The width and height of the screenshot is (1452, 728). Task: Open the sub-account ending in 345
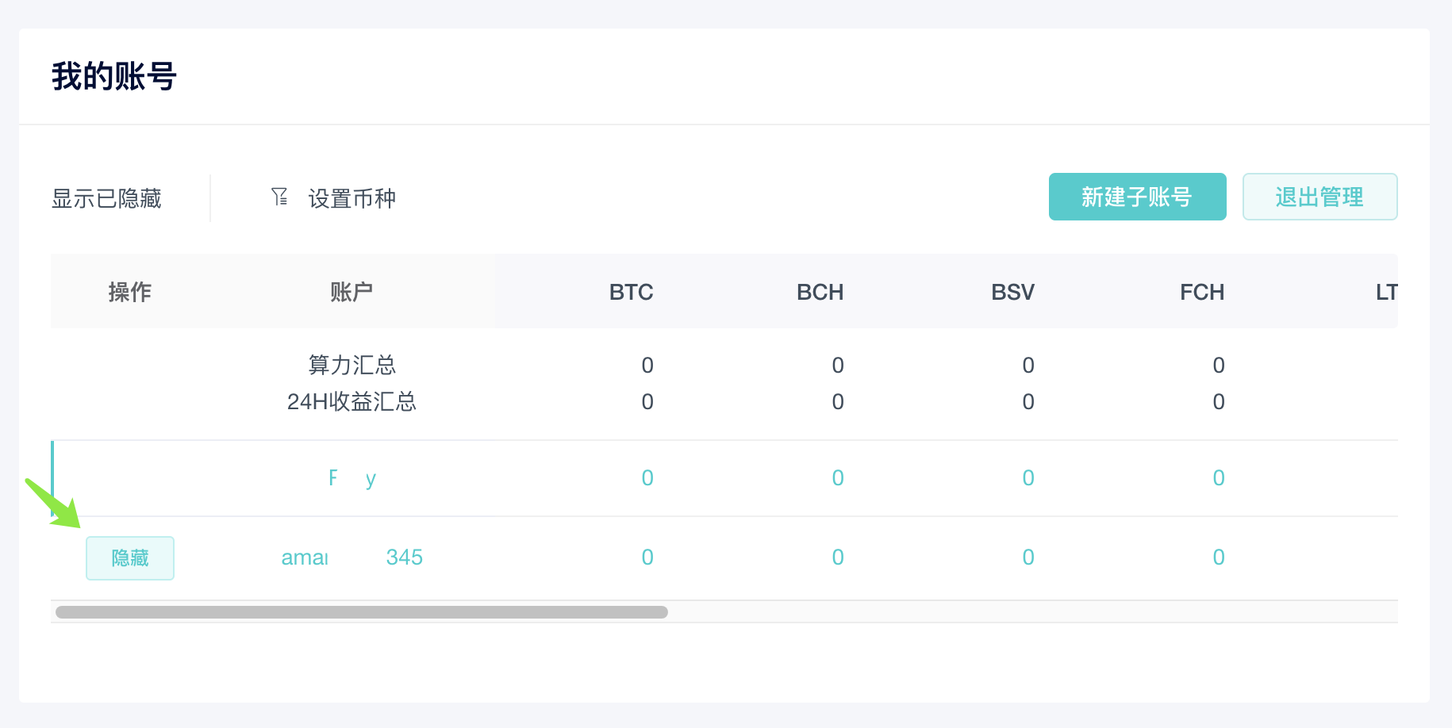(x=351, y=557)
